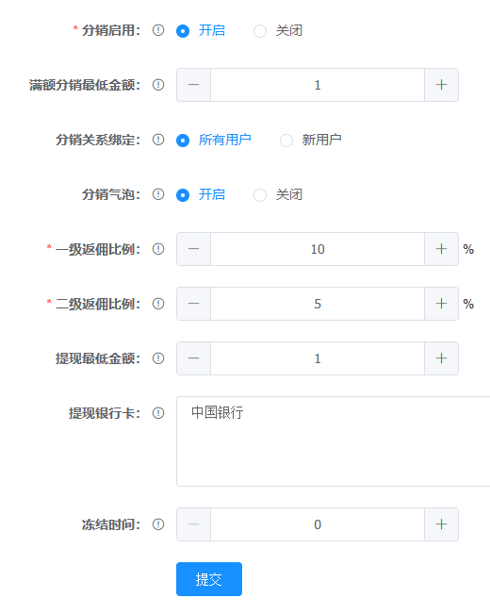The height and width of the screenshot is (615, 490).
Task: Click info icon beside 提现银行卡
Action: pyautogui.click(x=158, y=413)
